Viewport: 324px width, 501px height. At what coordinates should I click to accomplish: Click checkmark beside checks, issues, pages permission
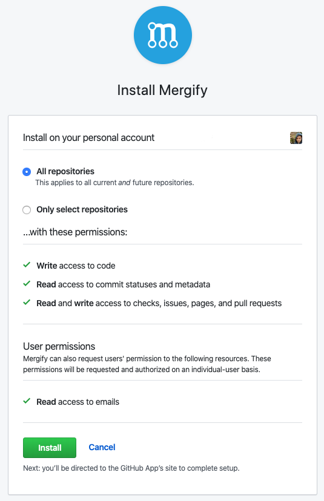coord(27,303)
